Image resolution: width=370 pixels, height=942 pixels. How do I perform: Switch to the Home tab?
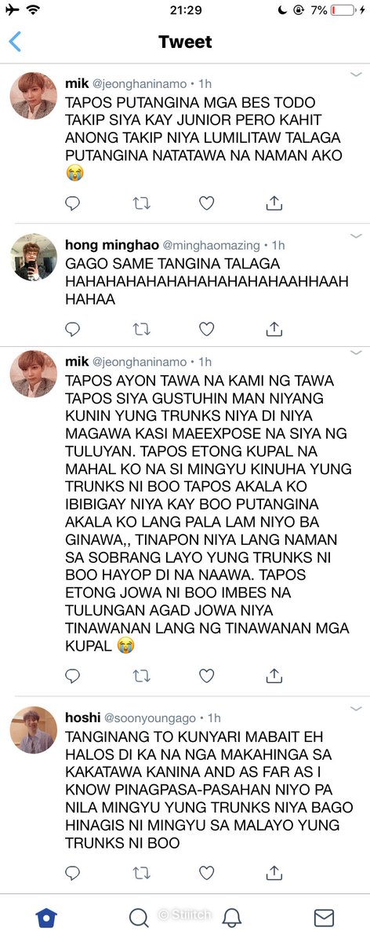(x=46, y=917)
